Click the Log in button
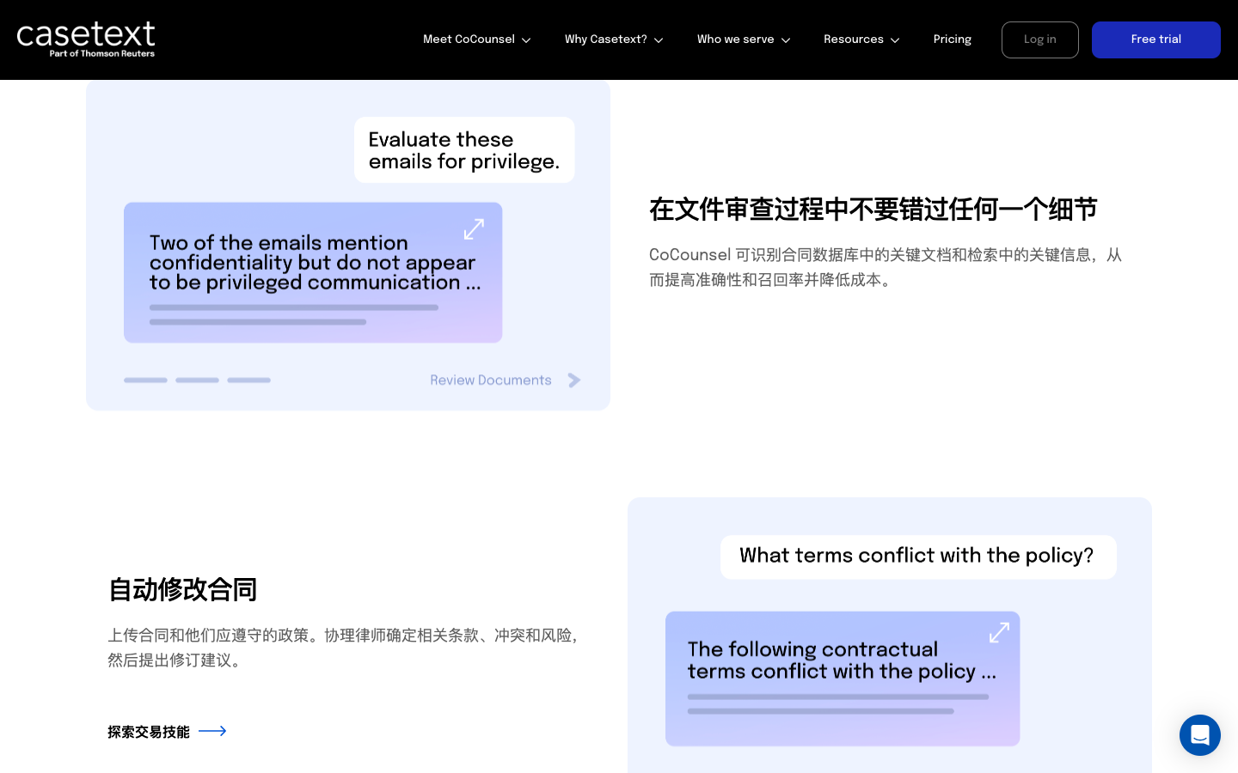 [1040, 40]
